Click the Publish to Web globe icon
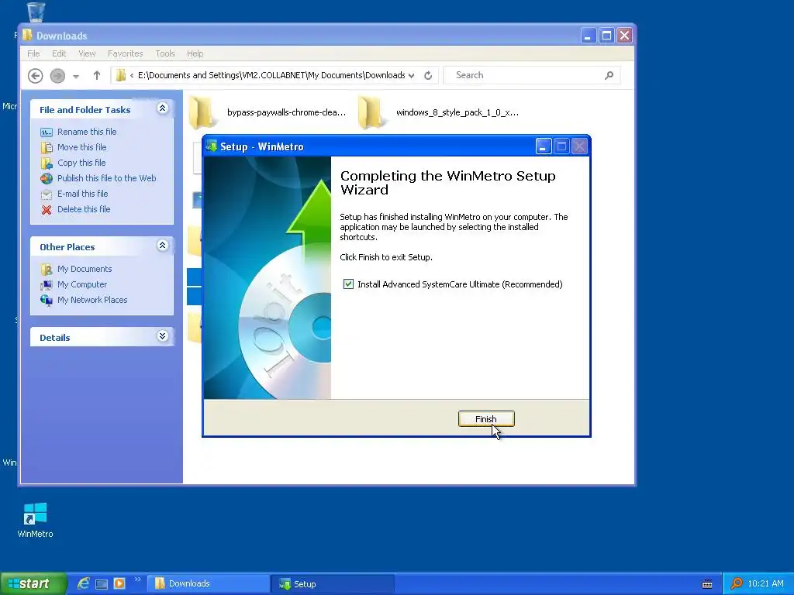Image resolution: width=794 pixels, height=595 pixels. pos(46,179)
